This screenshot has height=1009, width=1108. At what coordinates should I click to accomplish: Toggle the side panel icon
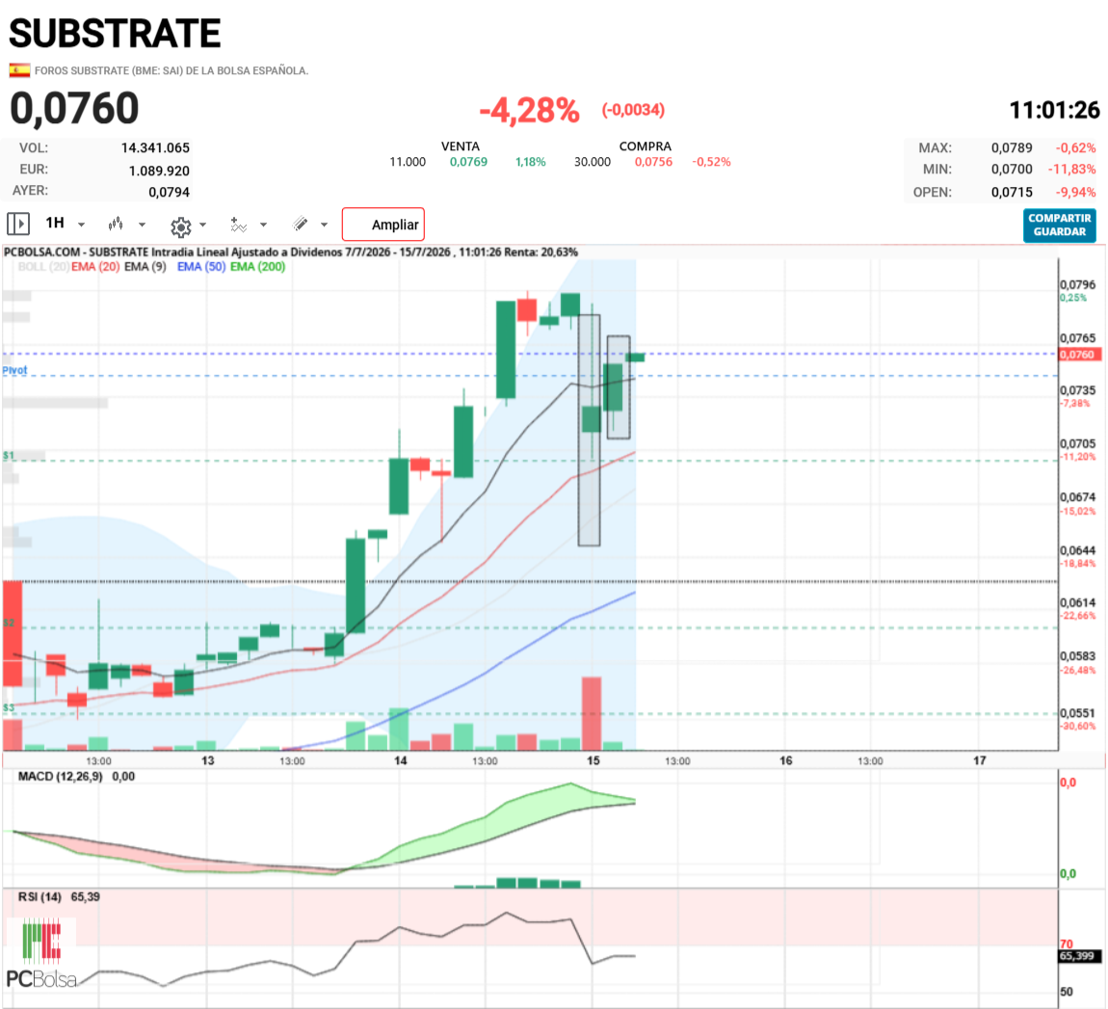pyautogui.click(x=17, y=224)
